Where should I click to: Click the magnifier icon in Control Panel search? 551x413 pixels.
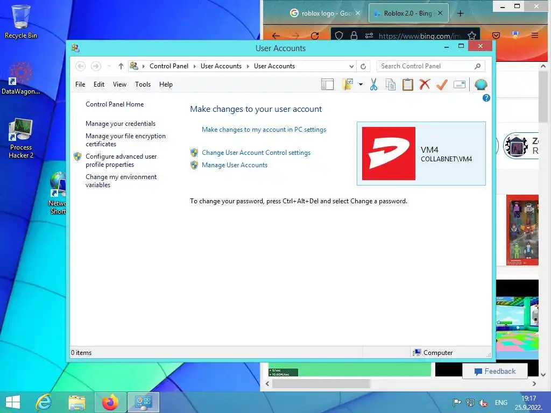(x=477, y=66)
